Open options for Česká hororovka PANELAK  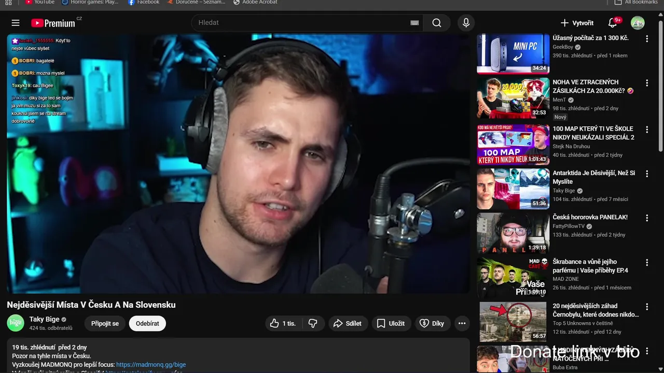tap(647, 218)
